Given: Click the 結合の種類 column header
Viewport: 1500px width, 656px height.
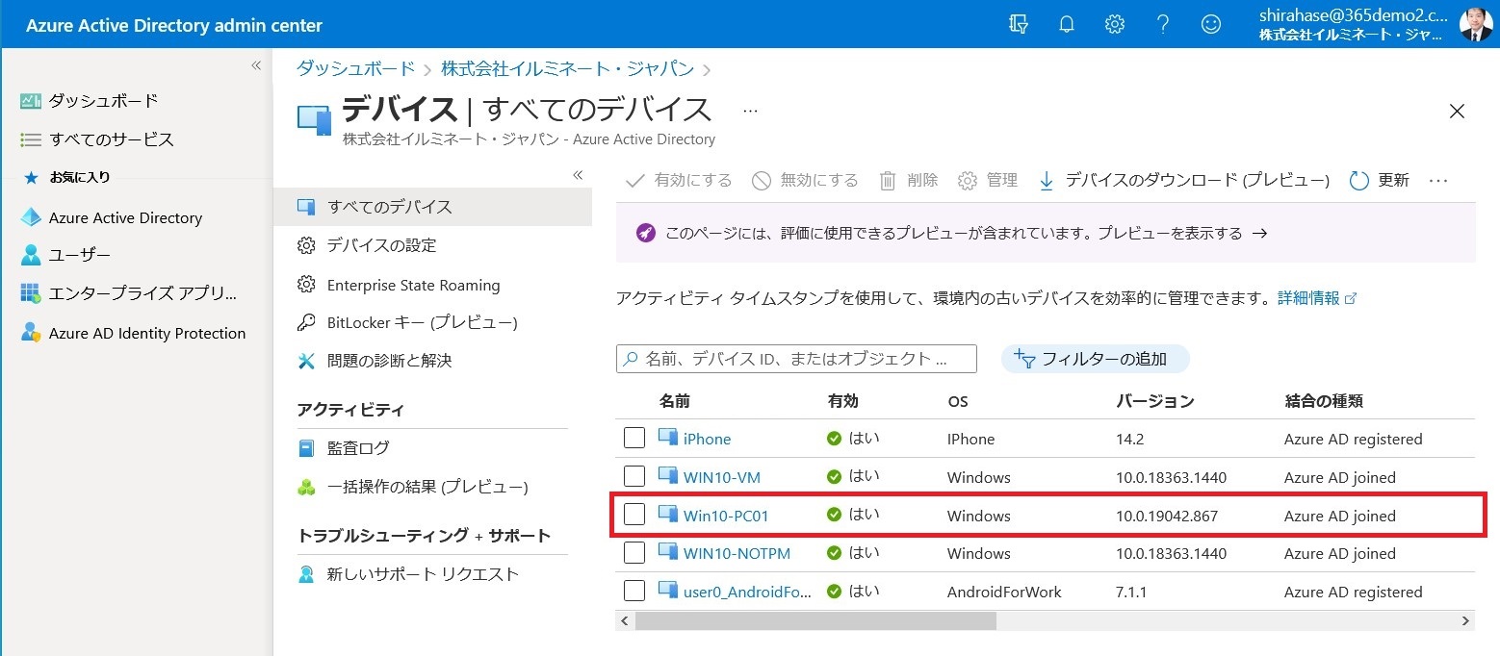Looking at the screenshot, I should click(x=1324, y=401).
